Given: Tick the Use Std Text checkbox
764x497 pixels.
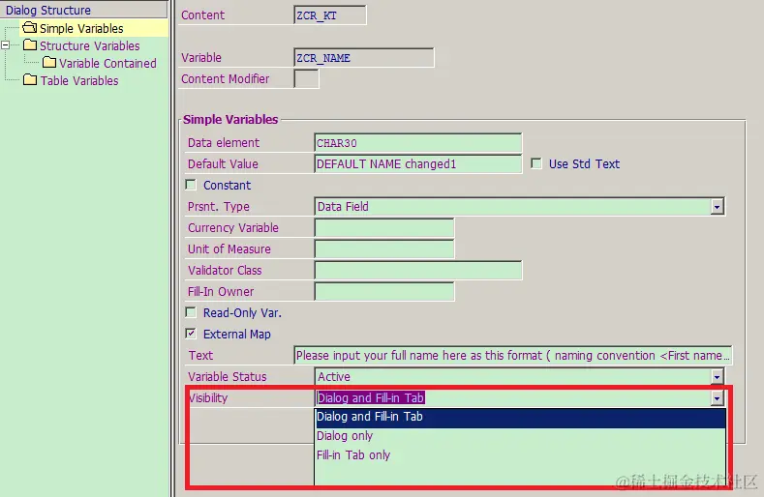Looking at the screenshot, I should [536, 163].
